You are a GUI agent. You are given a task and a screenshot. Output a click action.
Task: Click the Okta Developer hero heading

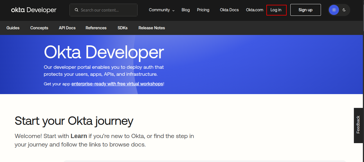pos(104,52)
